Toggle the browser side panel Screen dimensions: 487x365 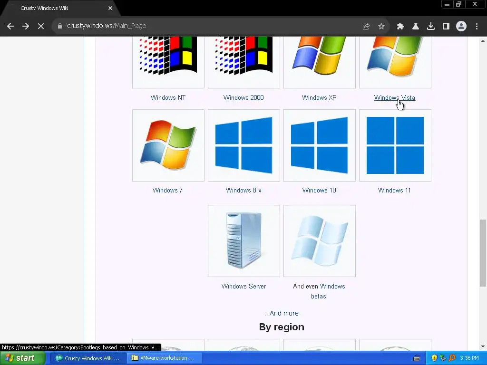pos(446,26)
